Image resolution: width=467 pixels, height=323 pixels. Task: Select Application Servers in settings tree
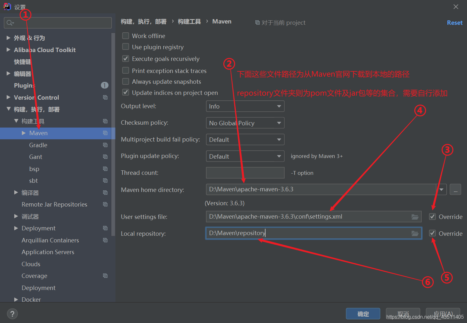tap(48, 252)
